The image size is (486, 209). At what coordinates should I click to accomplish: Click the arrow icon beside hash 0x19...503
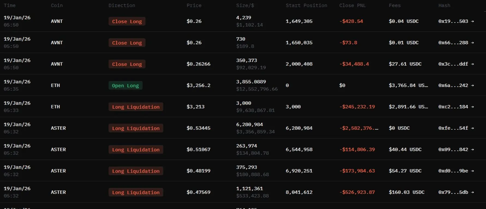(472, 21)
